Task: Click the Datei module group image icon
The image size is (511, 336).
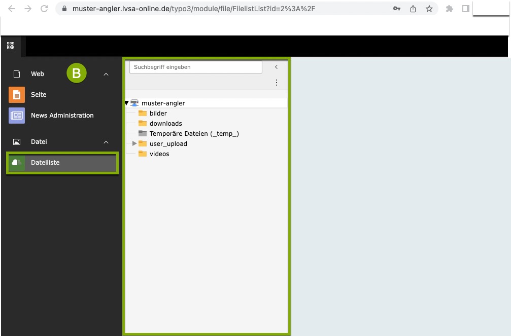Action: [17, 142]
